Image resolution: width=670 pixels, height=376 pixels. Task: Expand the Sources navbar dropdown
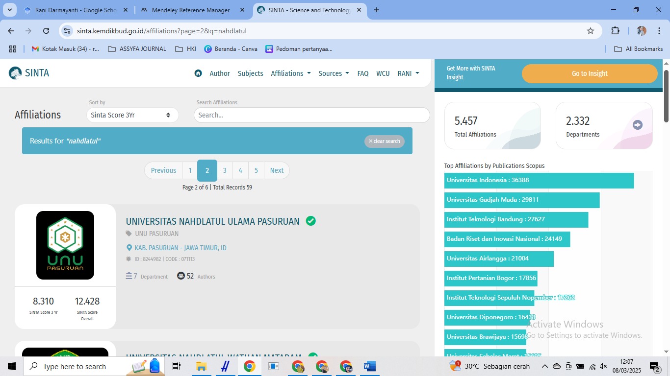click(334, 73)
